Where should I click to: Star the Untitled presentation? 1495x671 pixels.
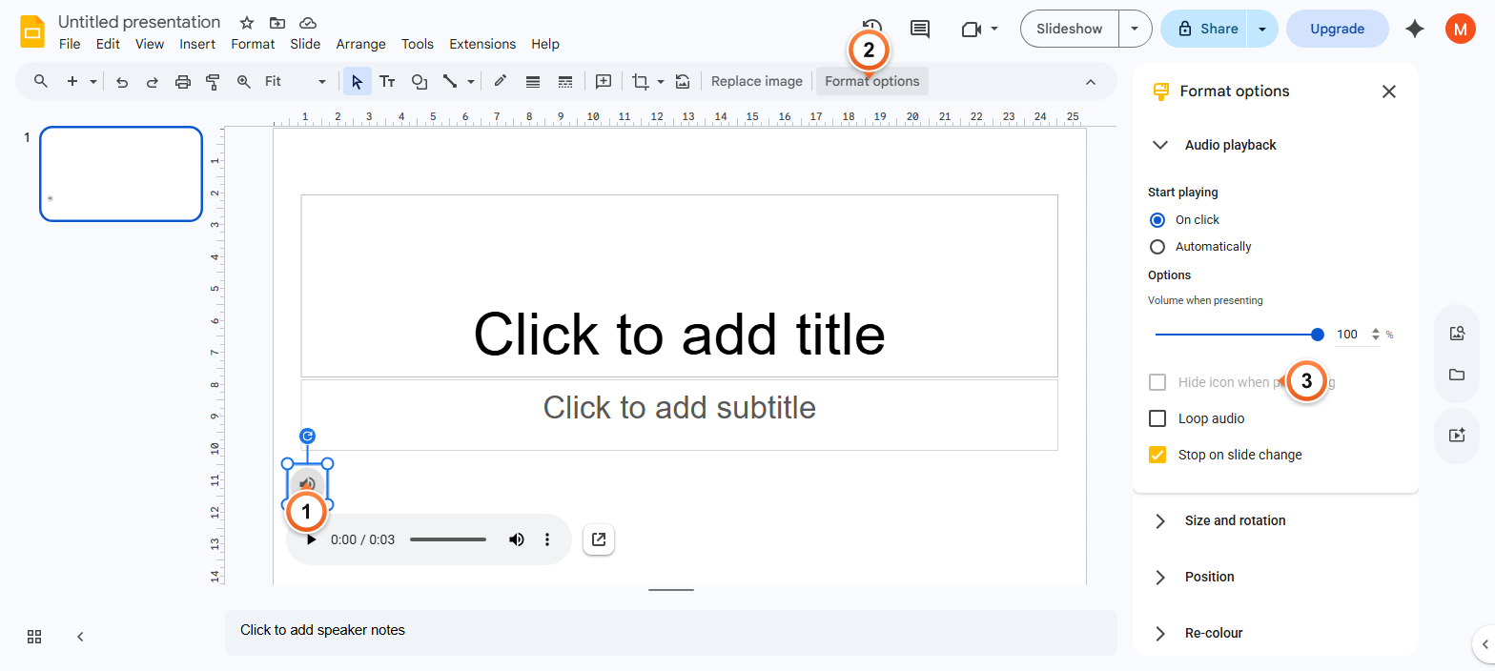pyautogui.click(x=247, y=22)
